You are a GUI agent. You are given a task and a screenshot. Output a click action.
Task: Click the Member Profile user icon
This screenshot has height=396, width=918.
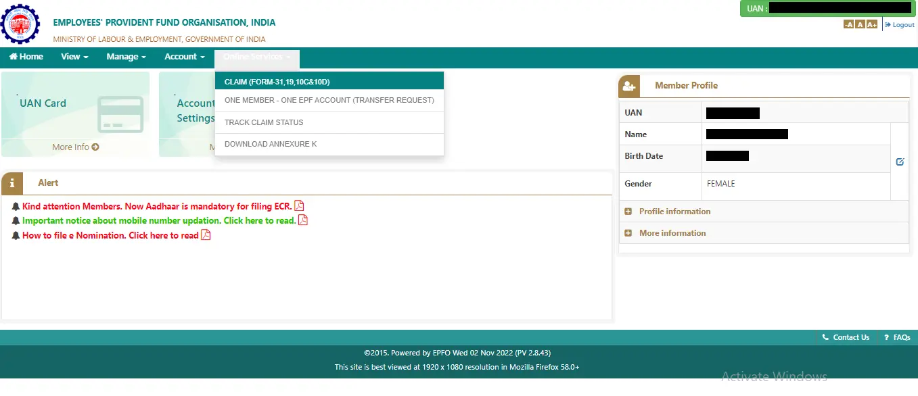629,86
